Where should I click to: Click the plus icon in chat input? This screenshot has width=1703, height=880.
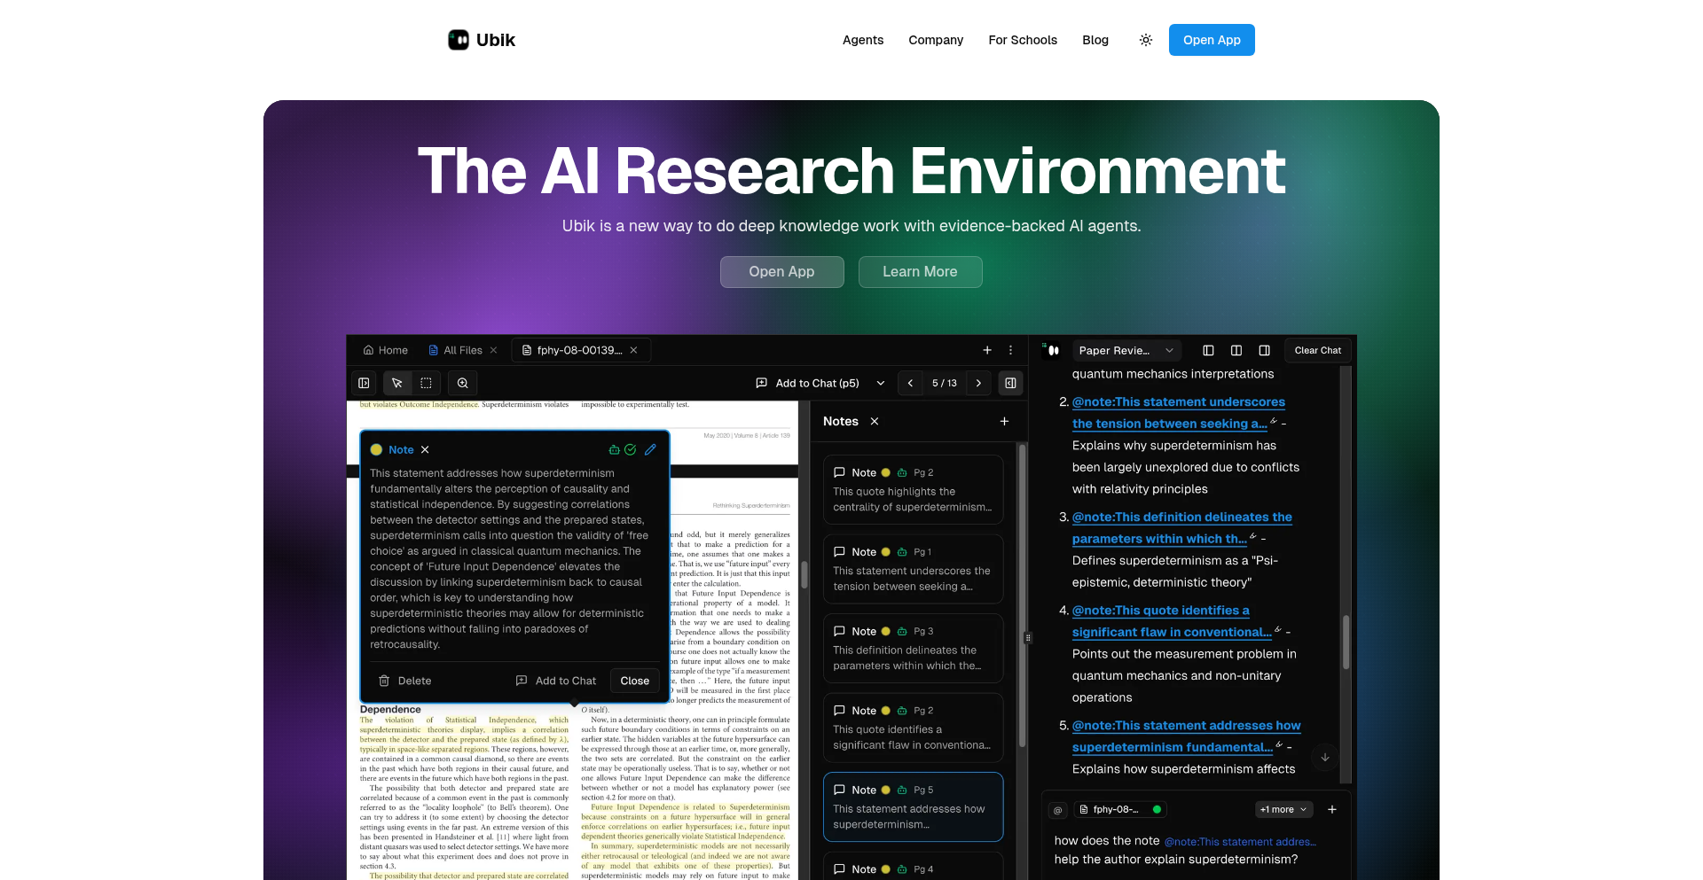tap(1332, 809)
